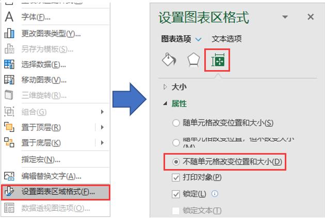This screenshot has width=325, height=218.
Task: Select 不随单元格改变位置和大小(D) radio button
Action: click(x=176, y=162)
